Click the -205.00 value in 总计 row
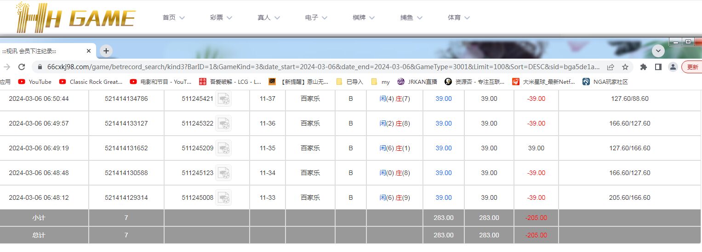 536,235
